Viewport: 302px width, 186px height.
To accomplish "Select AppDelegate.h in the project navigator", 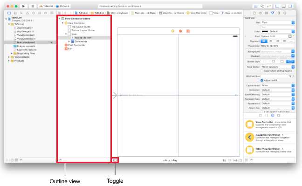I will pyautogui.click(x=25, y=28).
